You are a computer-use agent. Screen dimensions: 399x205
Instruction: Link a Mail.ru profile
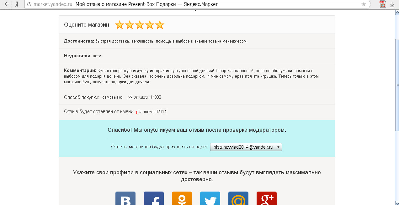pyautogui.click(x=238, y=198)
